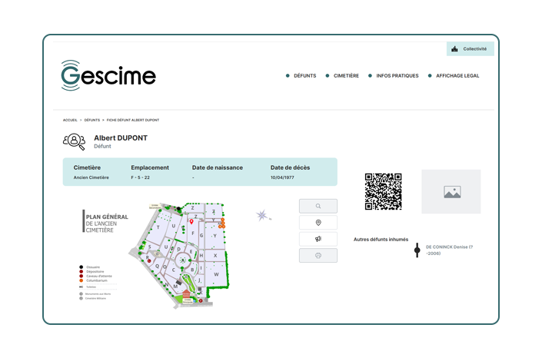Image resolution: width=542 pixels, height=361 pixels.
Task: Click the magnifier search button beside the map
Action: tap(318, 206)
